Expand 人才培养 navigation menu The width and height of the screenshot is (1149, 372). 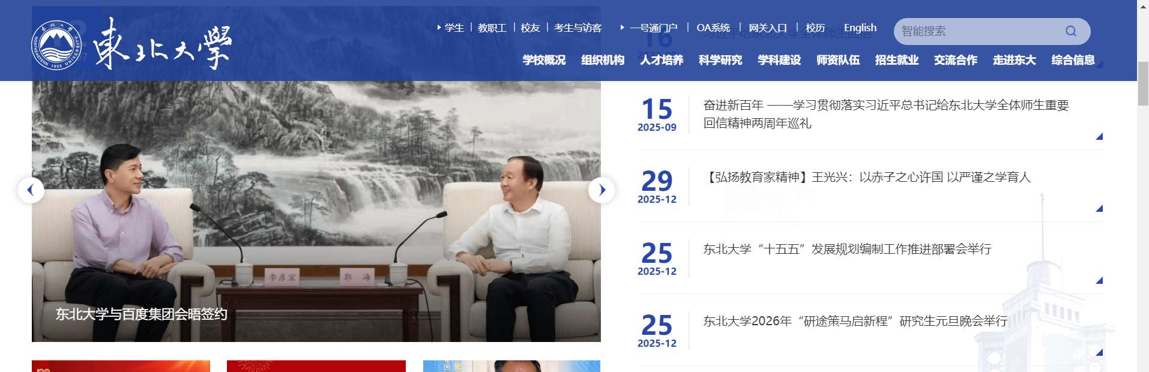click(662, 60)
